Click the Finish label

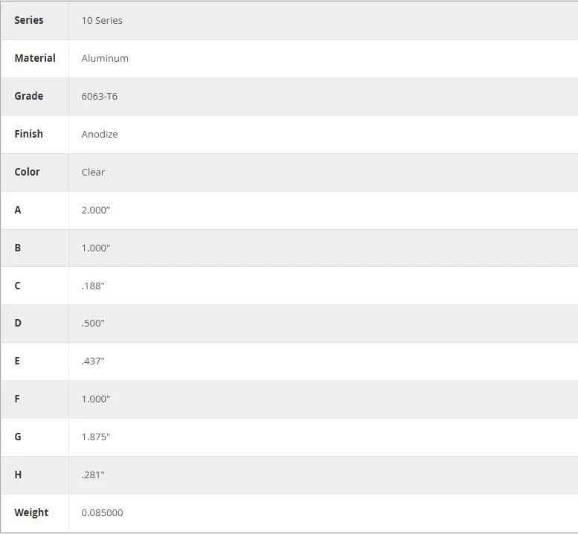tap(28, 134)
